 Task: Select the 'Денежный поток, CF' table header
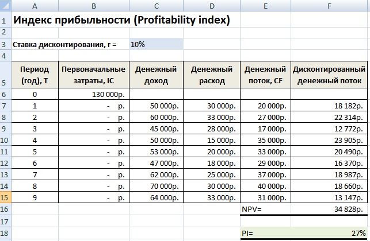[x=265, y=75]
